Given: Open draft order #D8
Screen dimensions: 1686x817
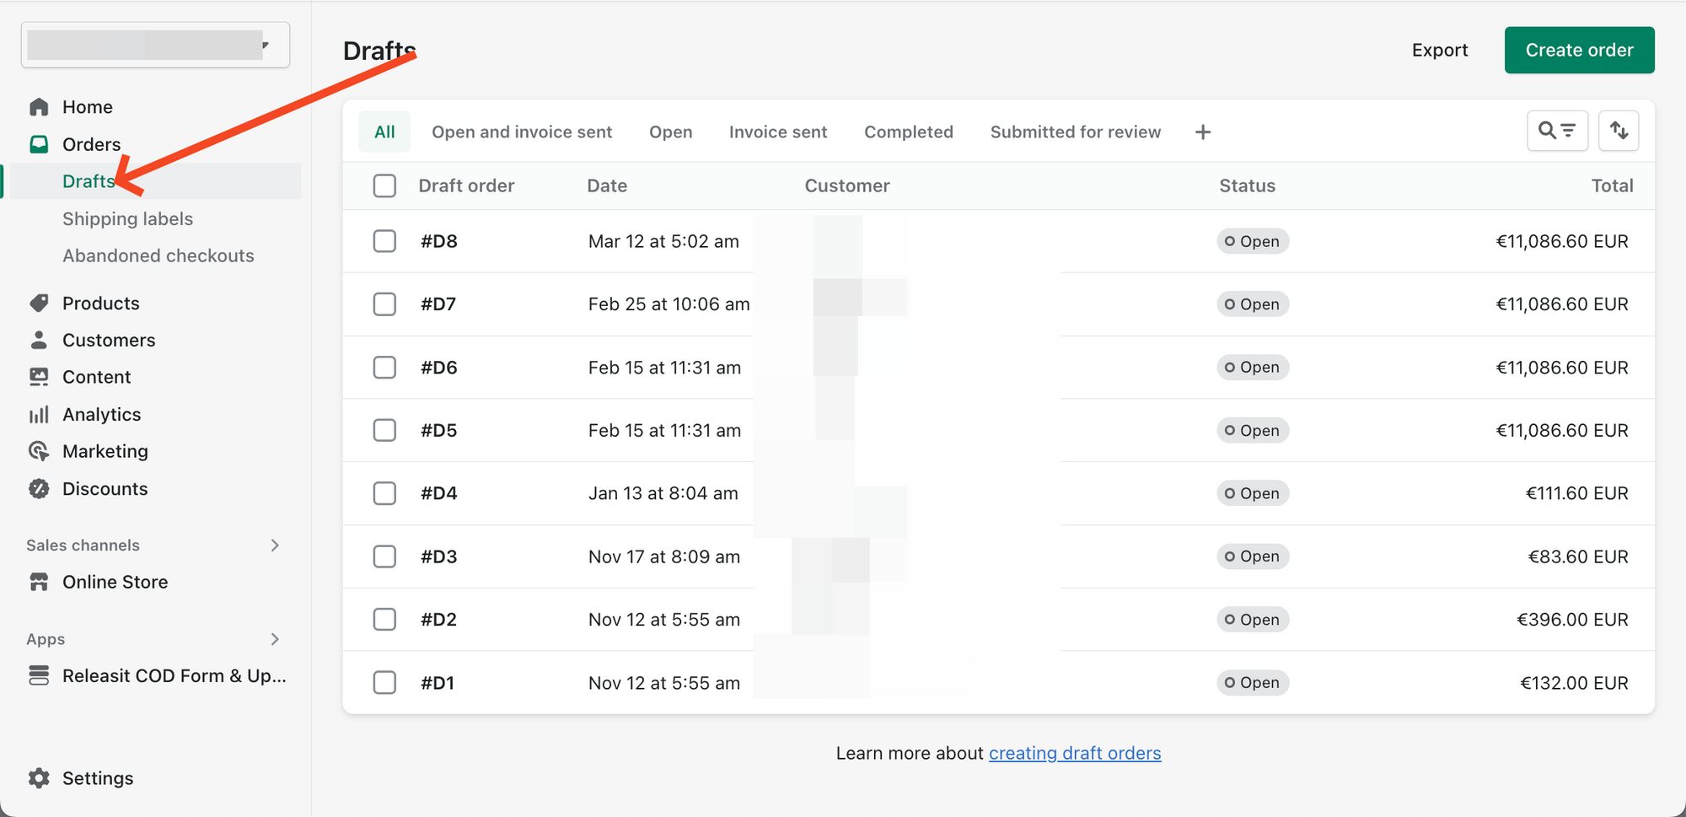Looking at the screenshot, I should tap(439, 241).
